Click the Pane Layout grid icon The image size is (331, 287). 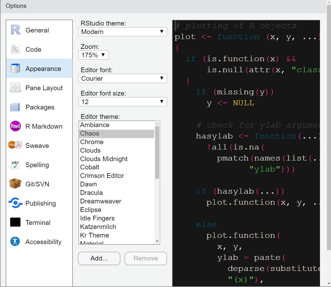coord(15,88)
